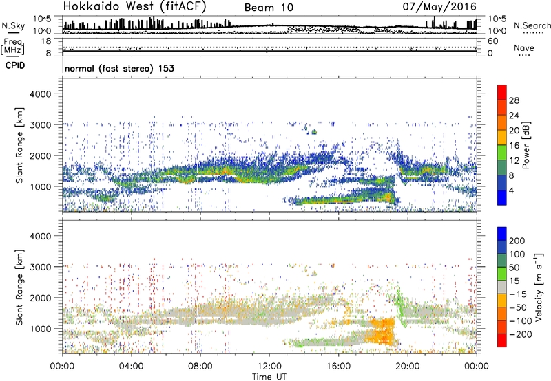This screenshot has height=381, width=551.
Task: Click the gray segment of Velocity colorbar
Action: pos(502,287)
